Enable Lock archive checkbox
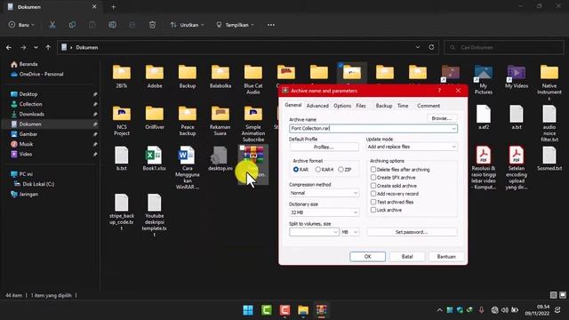The height and width of the screenshot is (320, 569). pos(373,210)
